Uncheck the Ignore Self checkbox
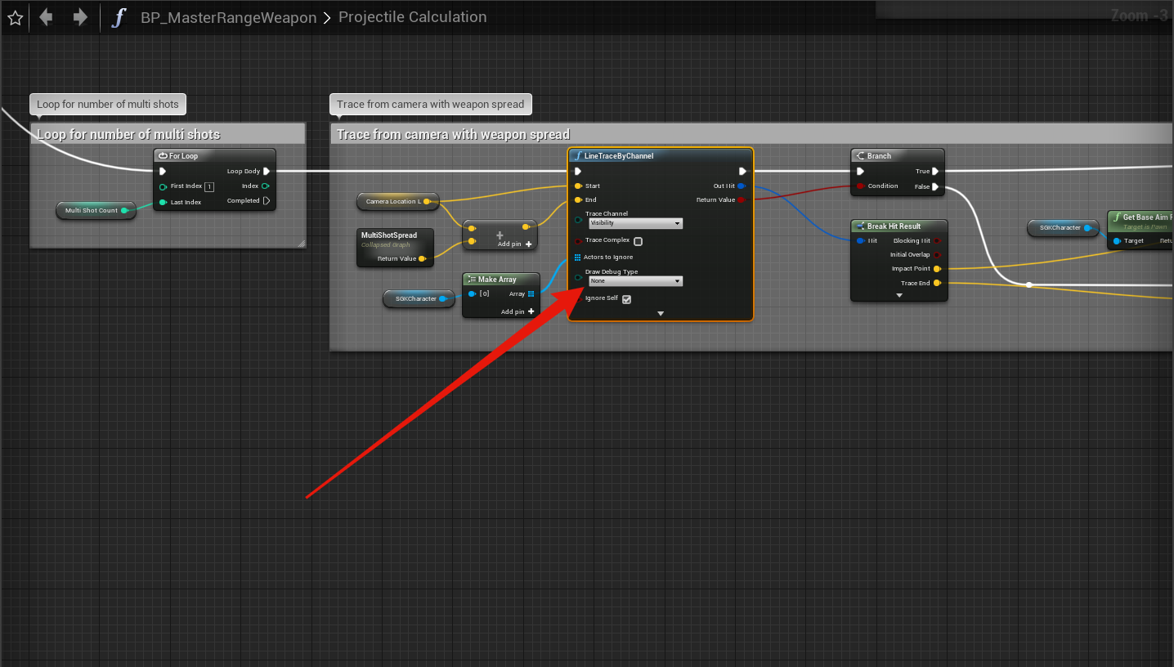Image resolution: width=1174 pixels, height=667 pixels. [x=627, y=299]
